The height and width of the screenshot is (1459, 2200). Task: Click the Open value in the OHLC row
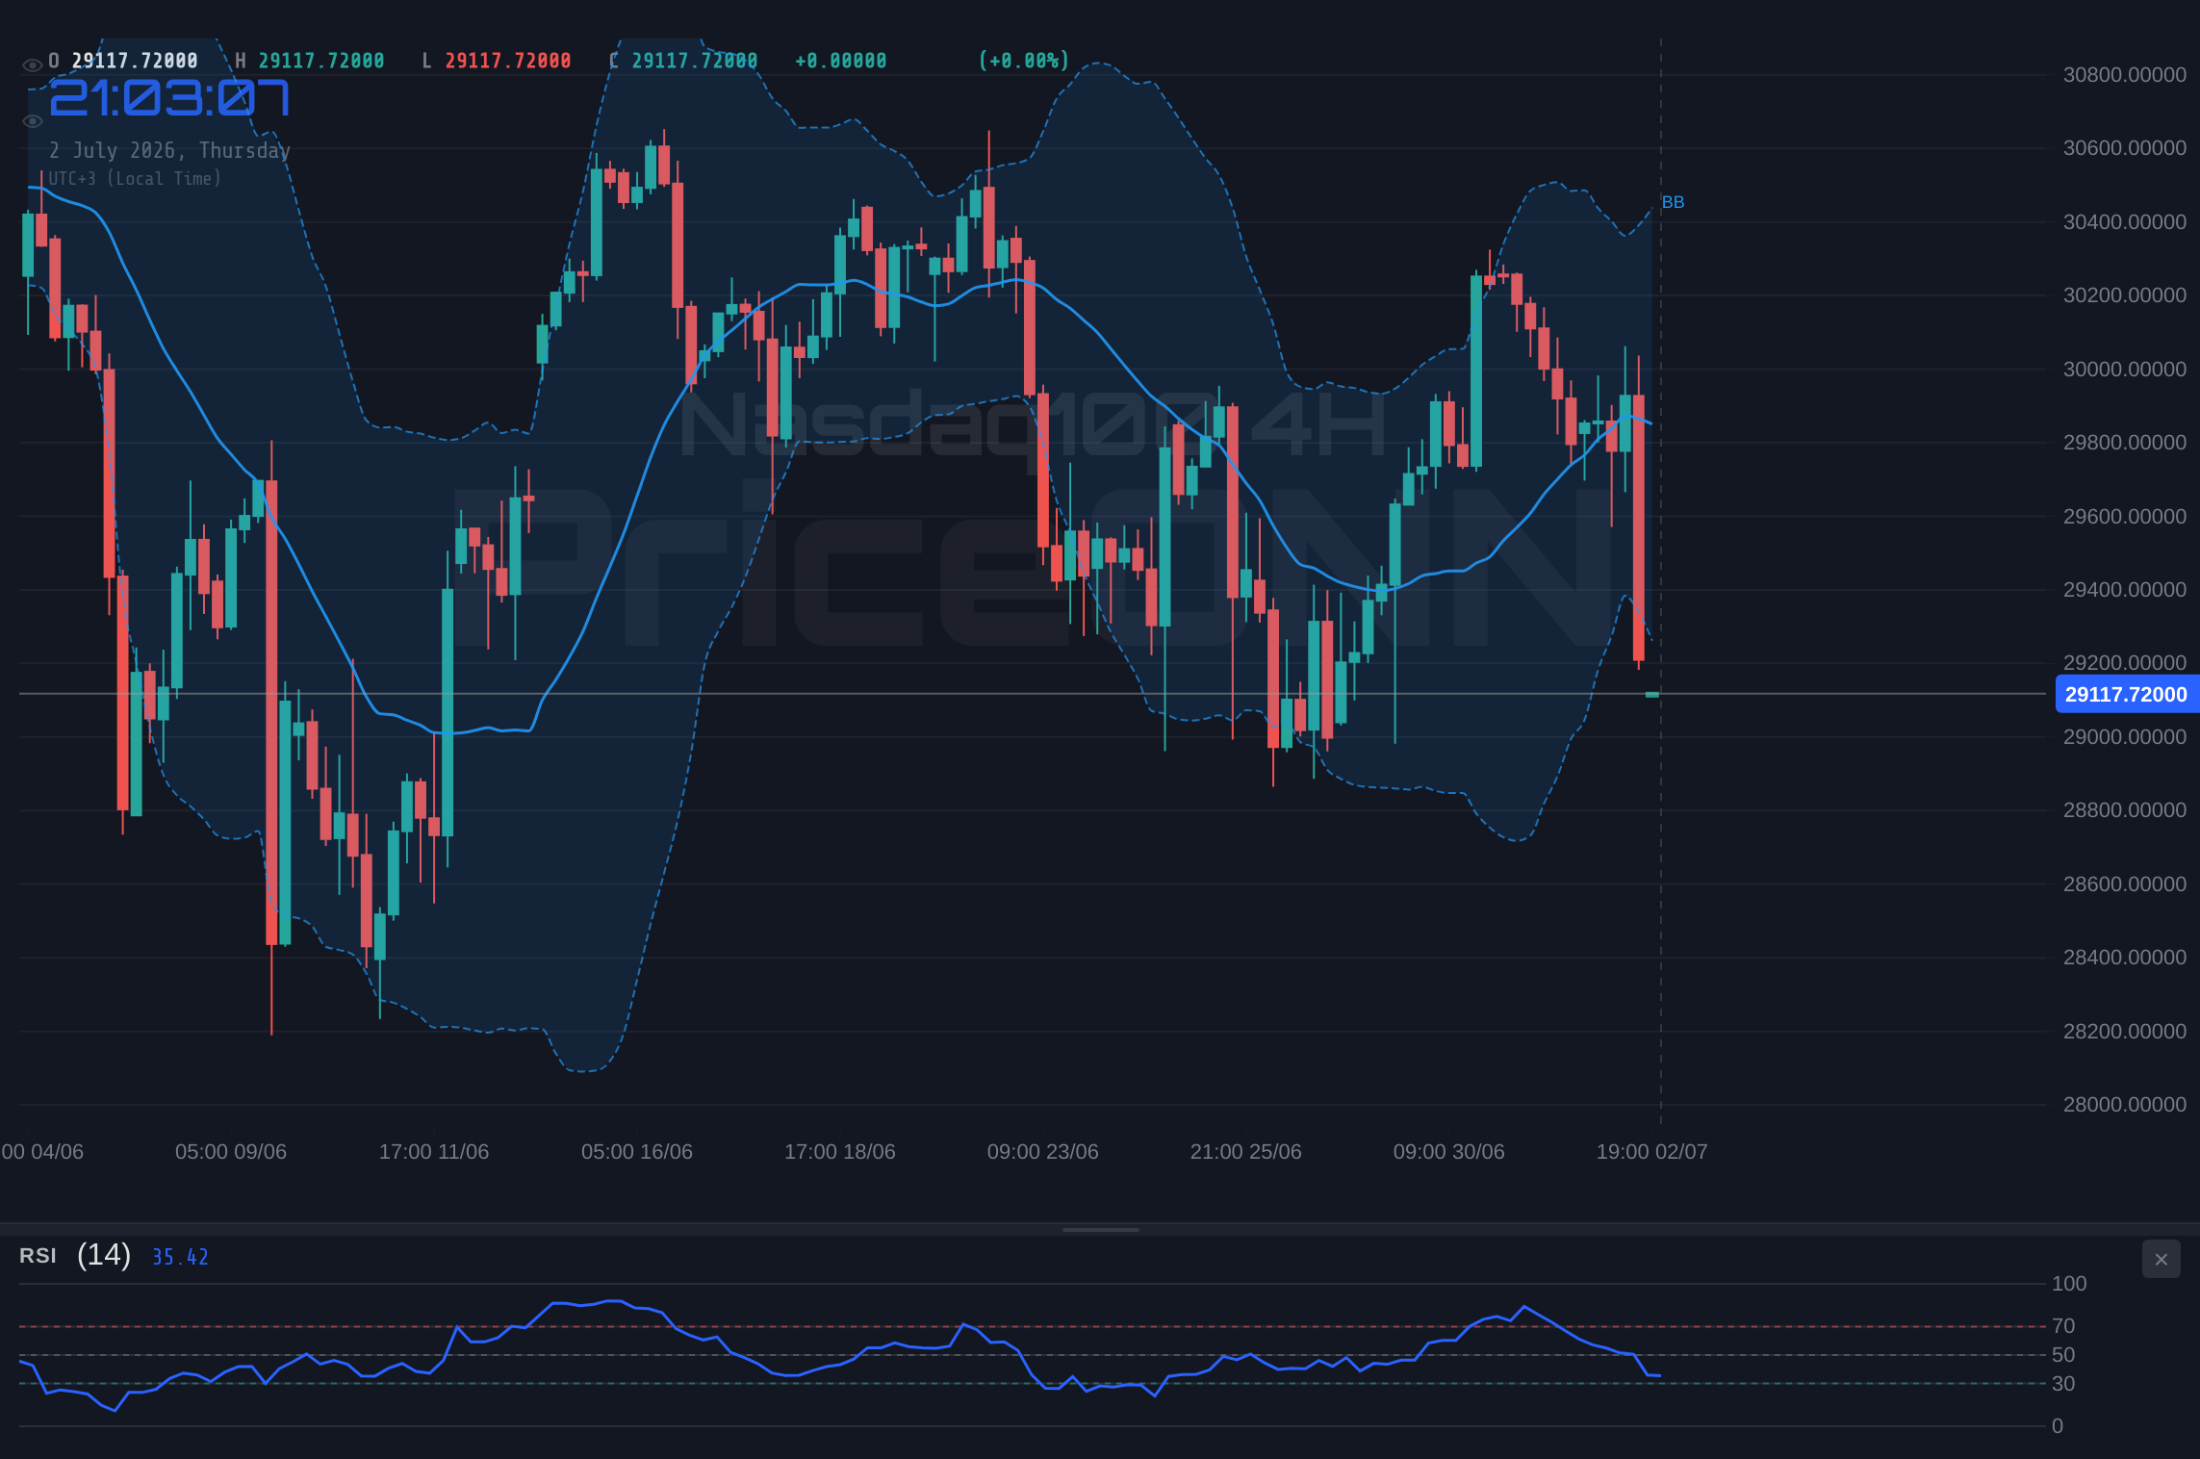135,61
